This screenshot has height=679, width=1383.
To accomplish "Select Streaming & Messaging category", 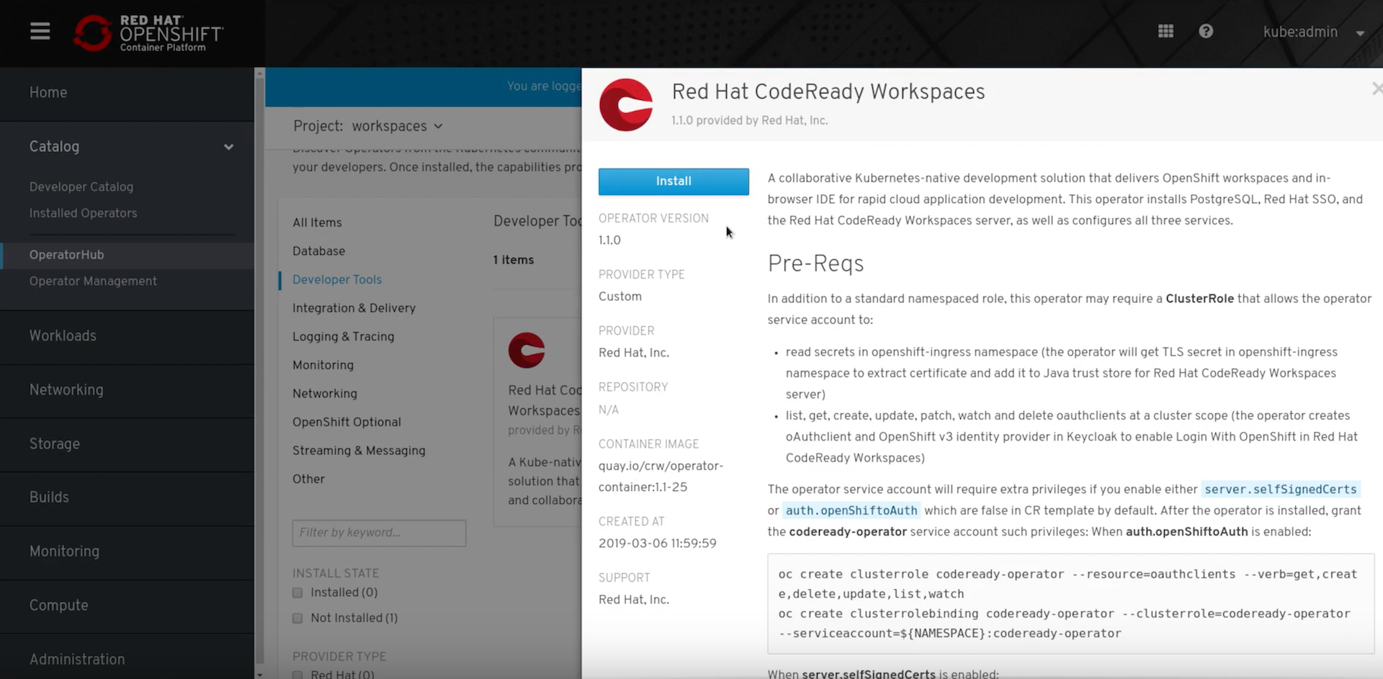I will pos(359,450).
